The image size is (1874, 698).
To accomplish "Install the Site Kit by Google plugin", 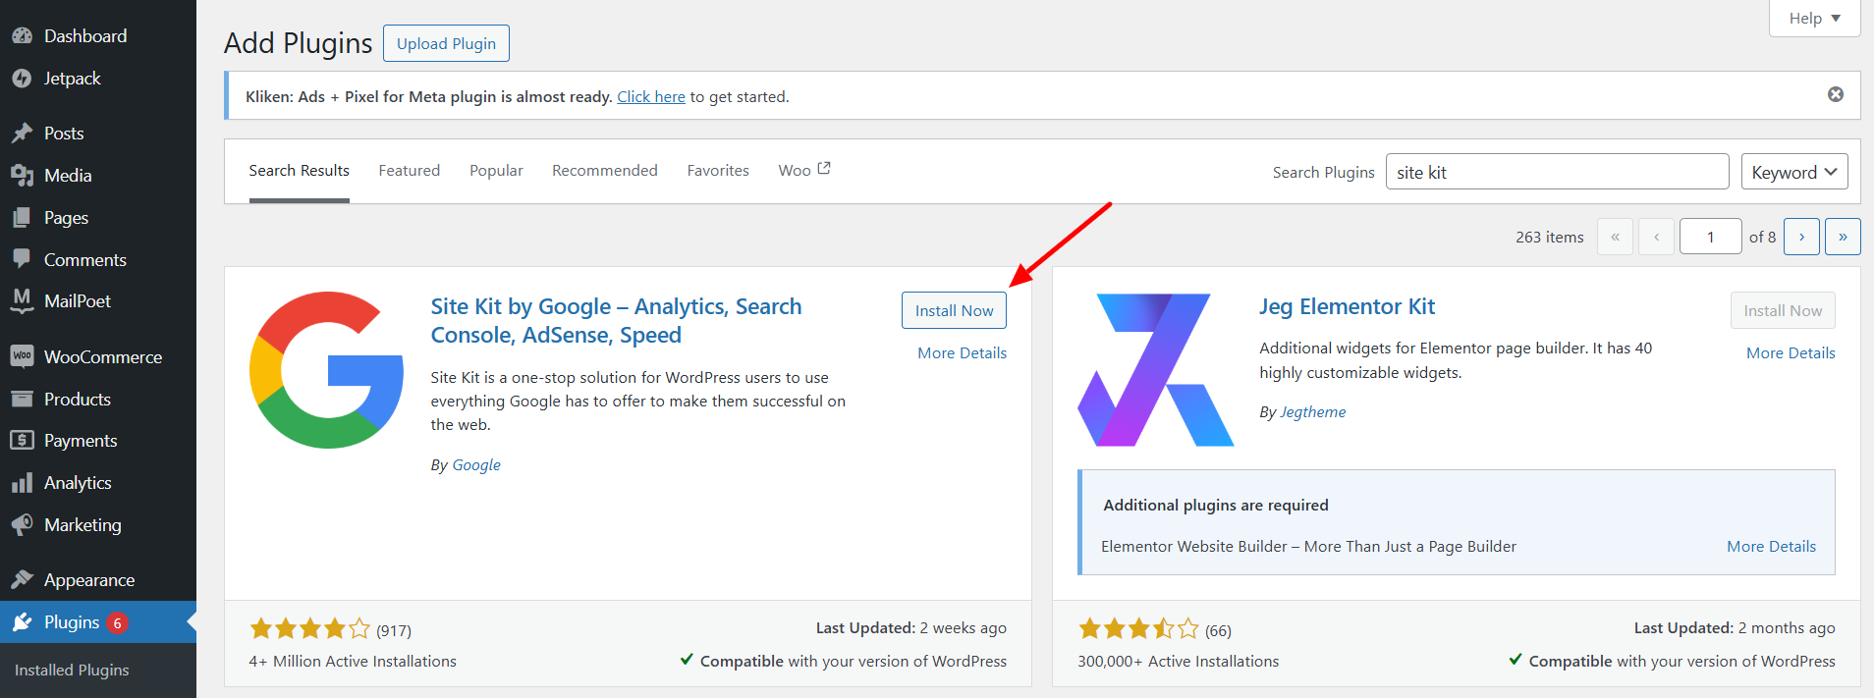I will click(953, 309).
